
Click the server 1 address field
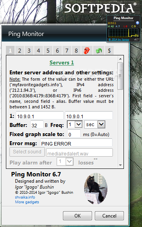40,115
